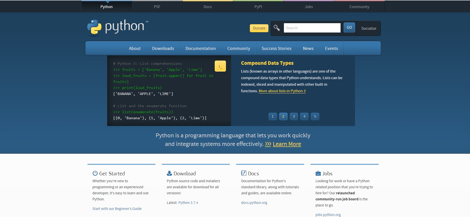Open the Downloads menu

pyautogui.click(x=163, y=48)
